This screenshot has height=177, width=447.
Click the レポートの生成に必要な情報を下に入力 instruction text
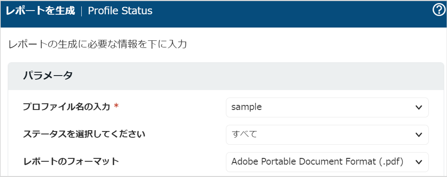click(x=98, y=45)
